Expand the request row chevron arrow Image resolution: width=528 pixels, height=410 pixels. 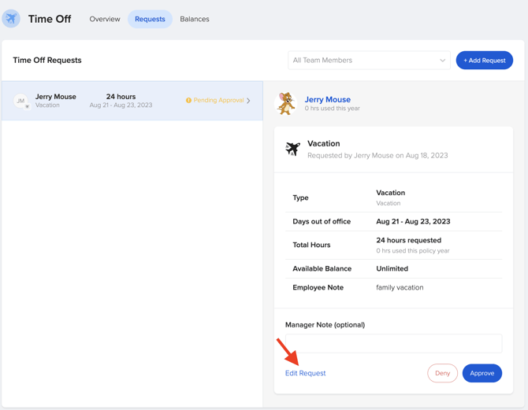(249, 101)
